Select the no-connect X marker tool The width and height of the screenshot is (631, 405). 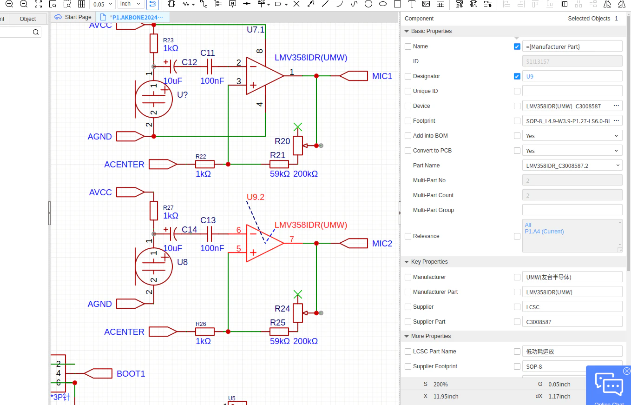pyautogui.click(x=296, y=4)
